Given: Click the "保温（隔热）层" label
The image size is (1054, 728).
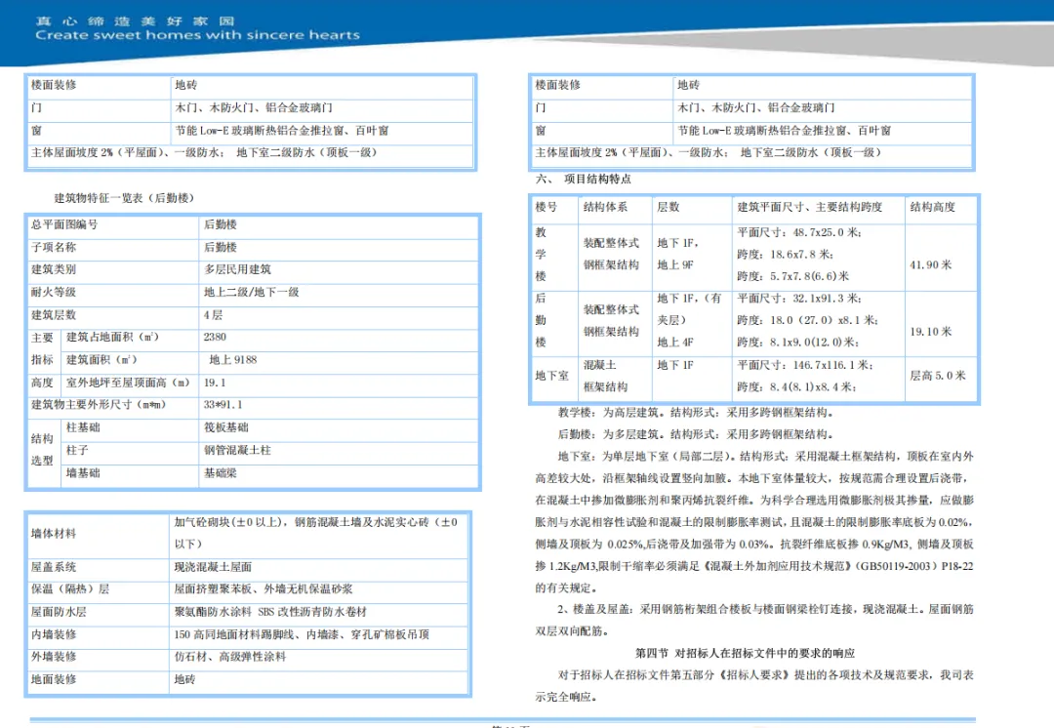Looking at the screenshot, I should click(x=70, y=589).
